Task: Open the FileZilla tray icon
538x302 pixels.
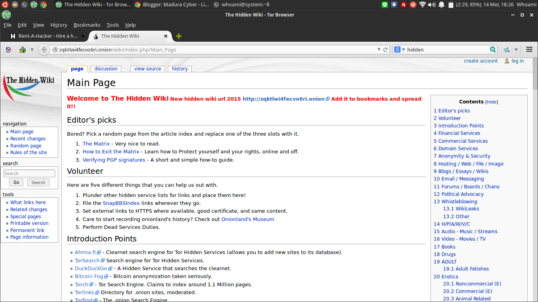Action: 404,5
